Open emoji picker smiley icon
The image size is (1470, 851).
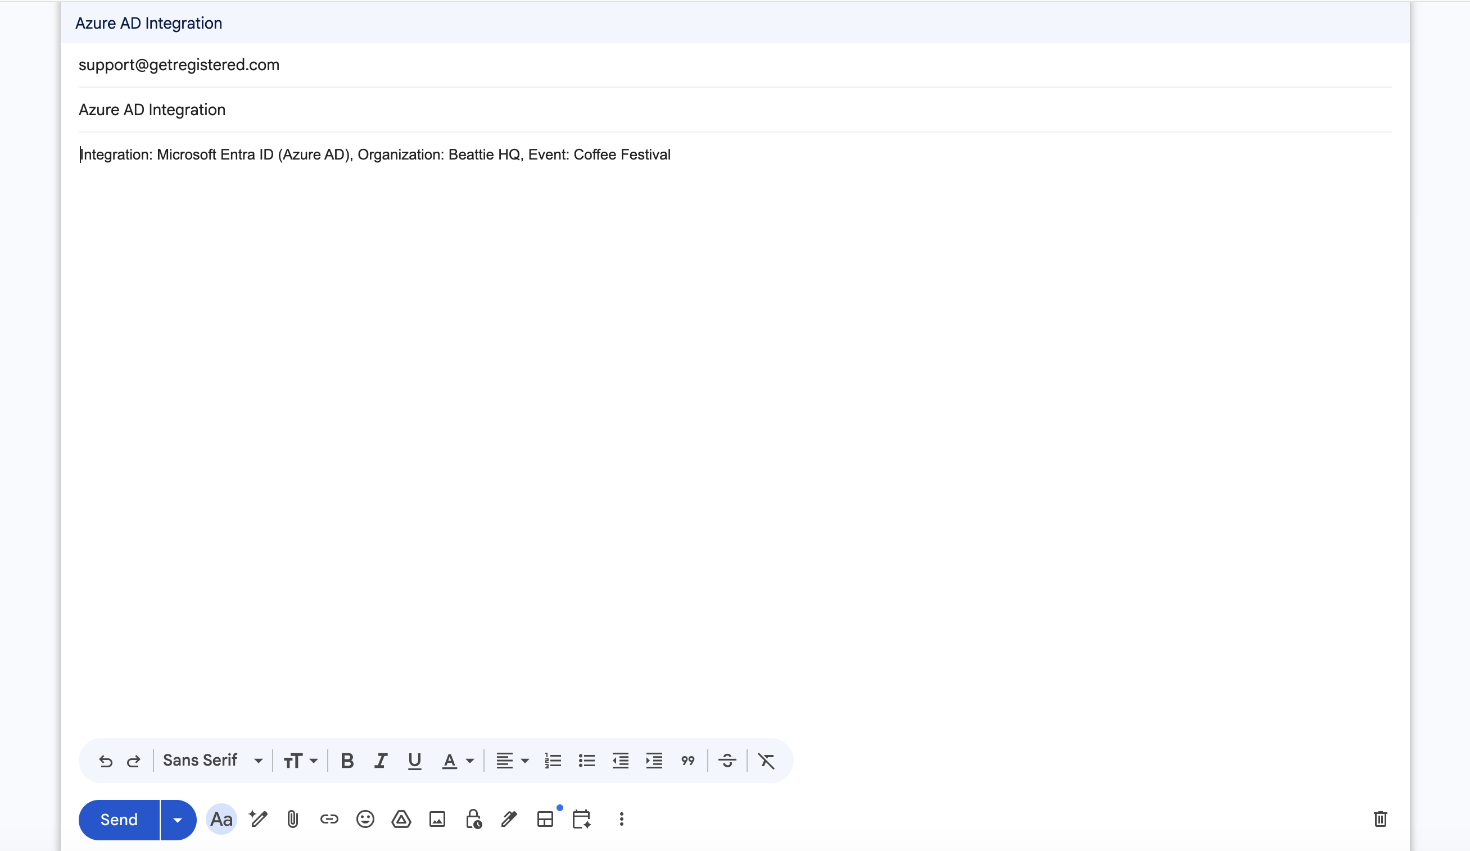click(x=365, y=819)
